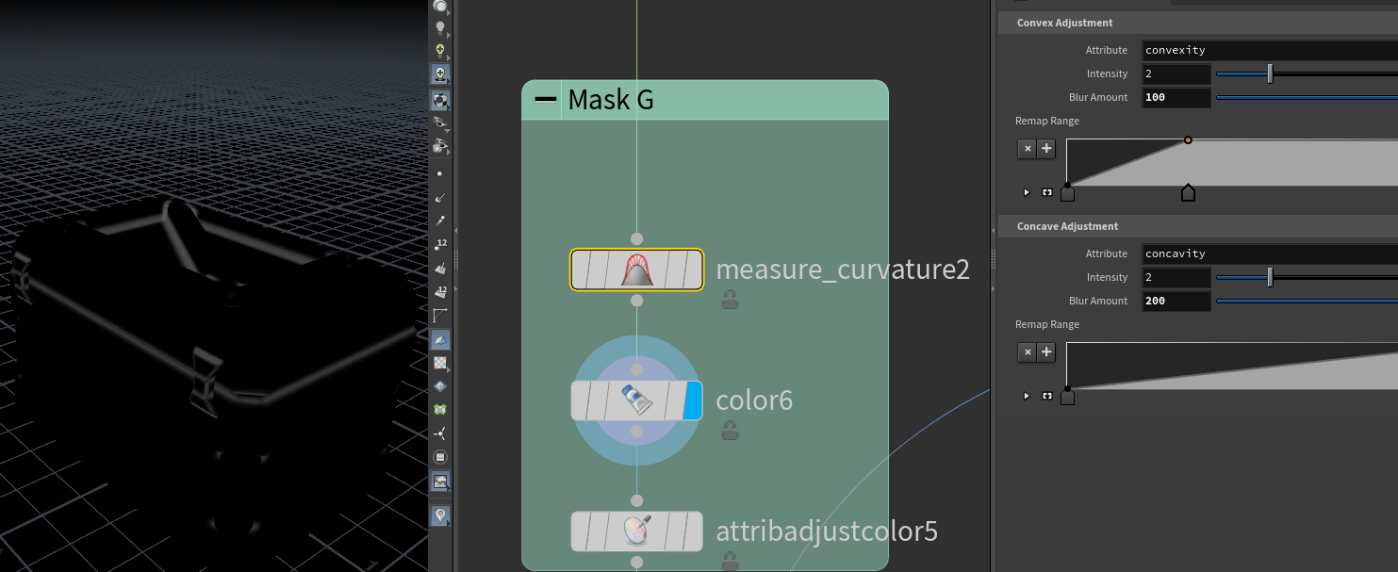Click the lock icon under color6
This screenshot has width=1398, height=572.
pos(730,431)
